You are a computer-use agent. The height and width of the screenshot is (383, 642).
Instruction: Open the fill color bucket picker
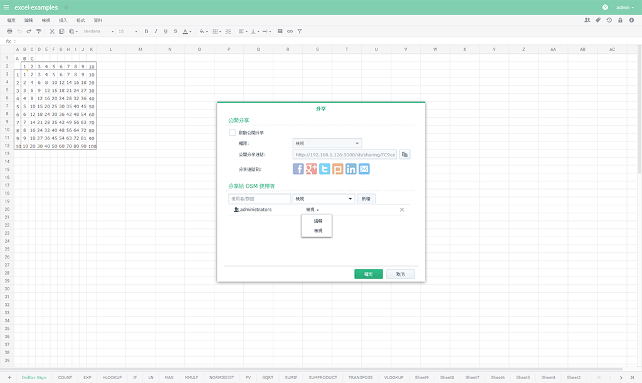pos(204,31)
